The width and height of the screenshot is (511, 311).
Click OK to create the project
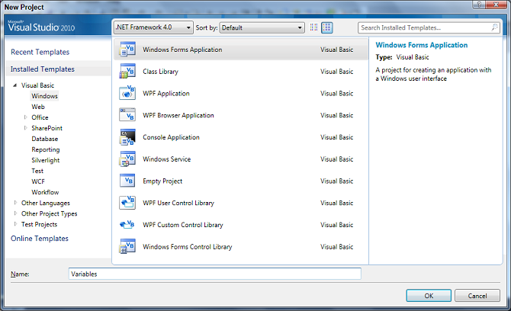429,296
